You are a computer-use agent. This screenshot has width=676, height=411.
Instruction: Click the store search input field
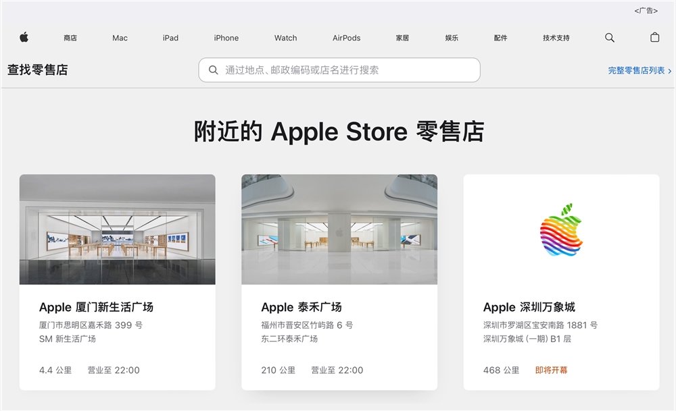(x=339, y=70)
